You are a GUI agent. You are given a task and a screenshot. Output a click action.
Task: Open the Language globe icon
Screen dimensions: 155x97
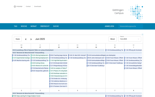coord(15,6)
